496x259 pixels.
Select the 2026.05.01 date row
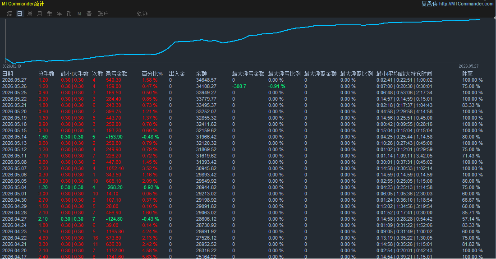point(14,194)
